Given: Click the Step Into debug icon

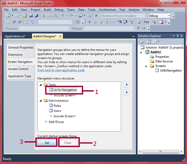Looking at the screenshot, I should [119, 22].
